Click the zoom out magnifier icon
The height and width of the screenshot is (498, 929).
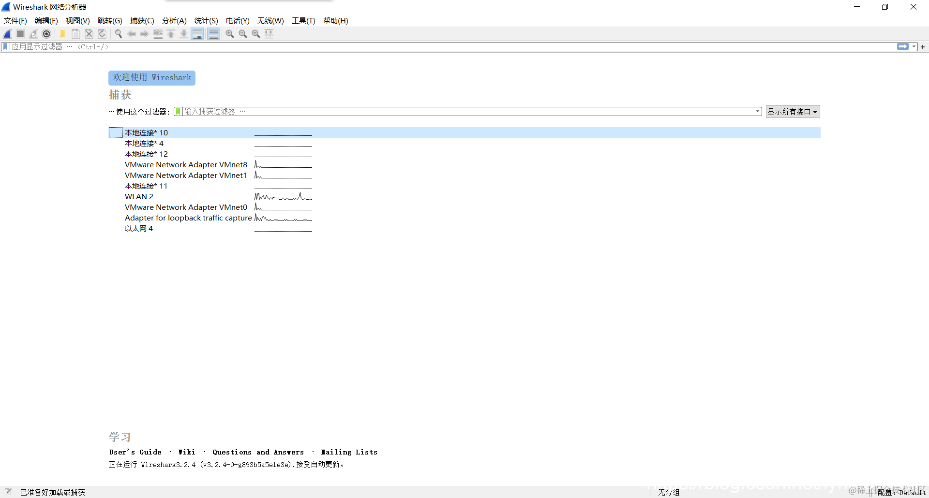pos(243,34)
